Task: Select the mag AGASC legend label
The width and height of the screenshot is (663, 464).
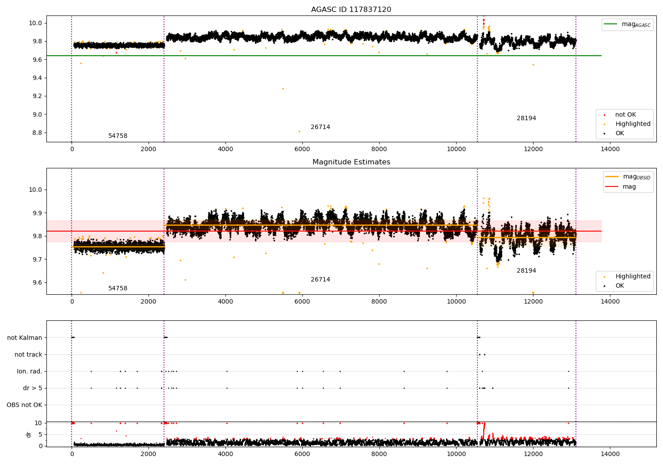Action: (636, 24)
